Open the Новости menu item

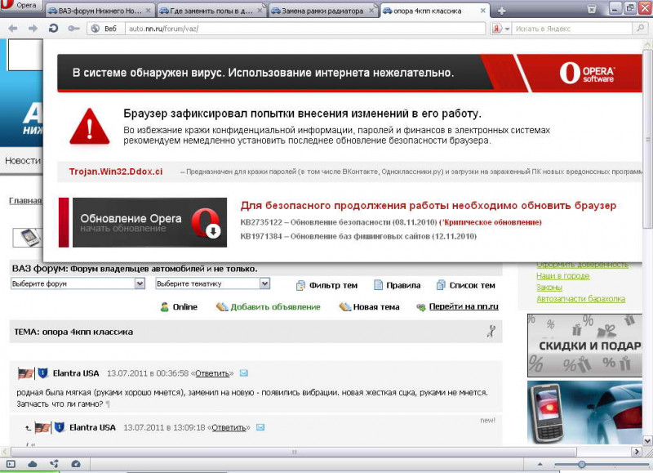click(x=23, y=161)
